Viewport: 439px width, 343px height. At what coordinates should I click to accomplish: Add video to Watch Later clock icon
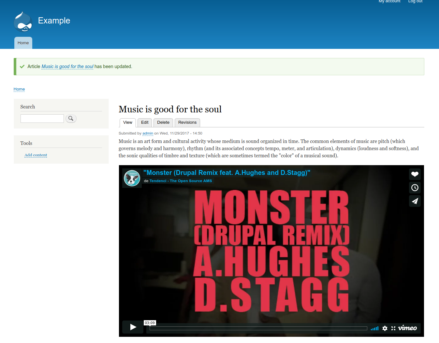coord(415,188)
